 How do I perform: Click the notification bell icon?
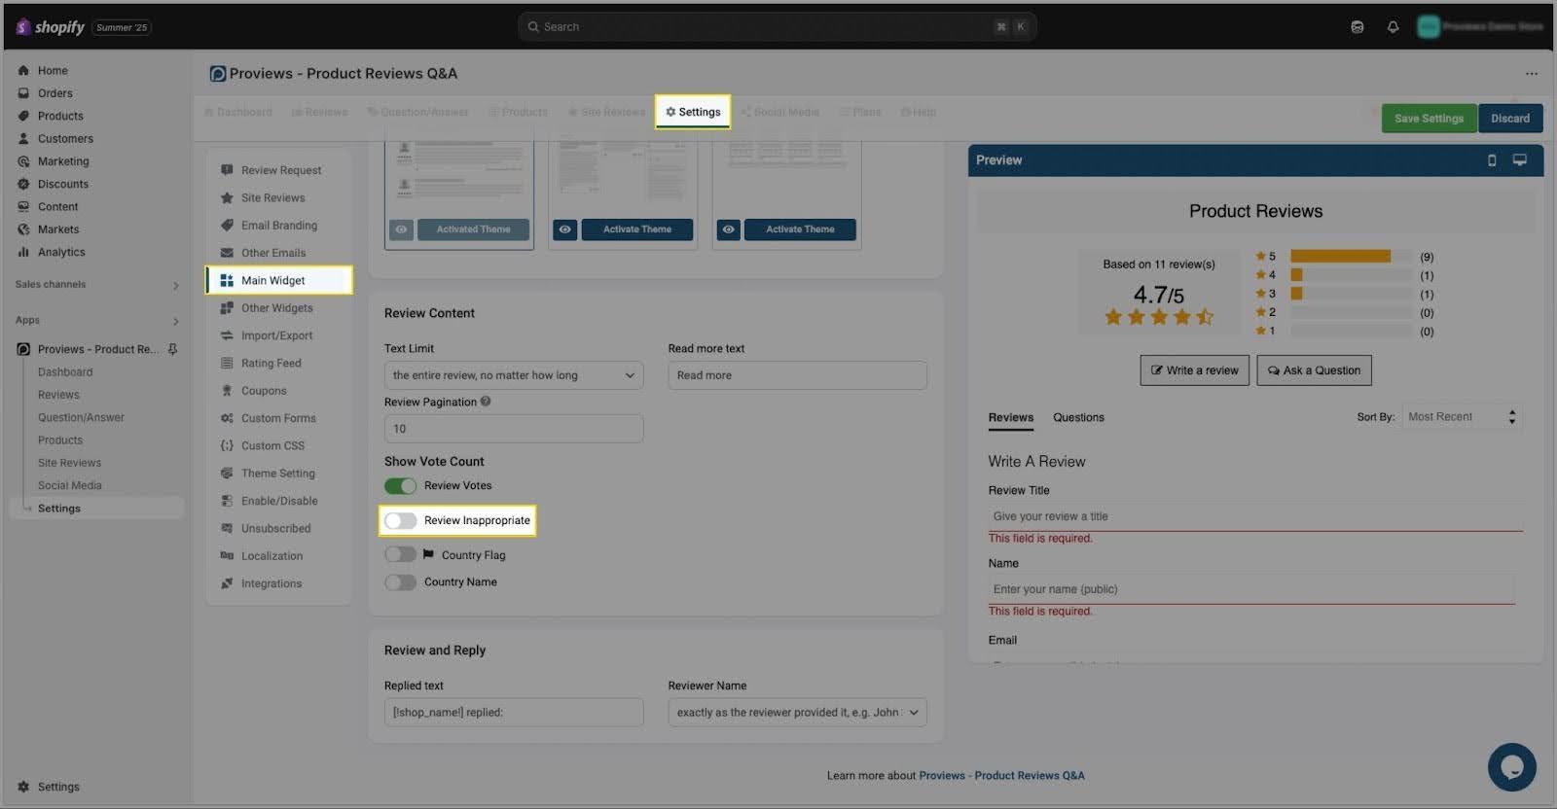coord(1393,27)
